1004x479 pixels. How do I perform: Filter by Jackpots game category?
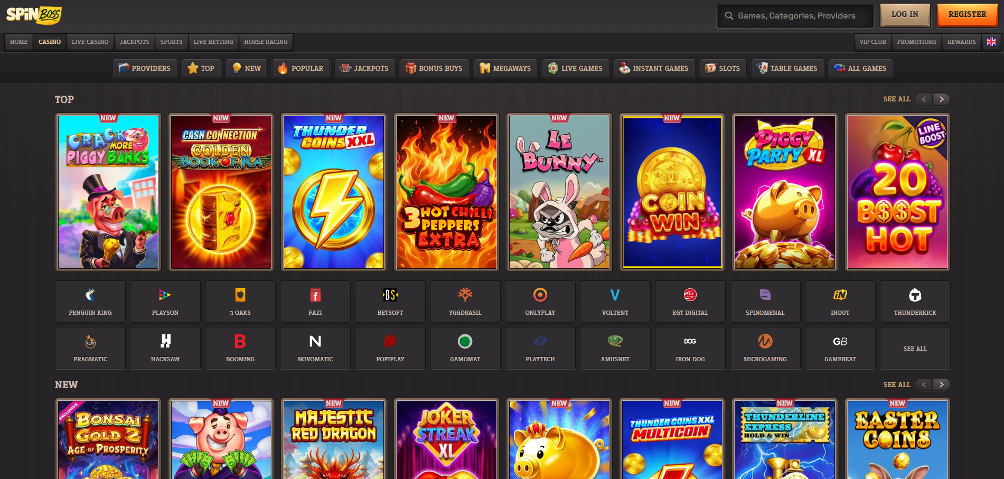point(364,68)
